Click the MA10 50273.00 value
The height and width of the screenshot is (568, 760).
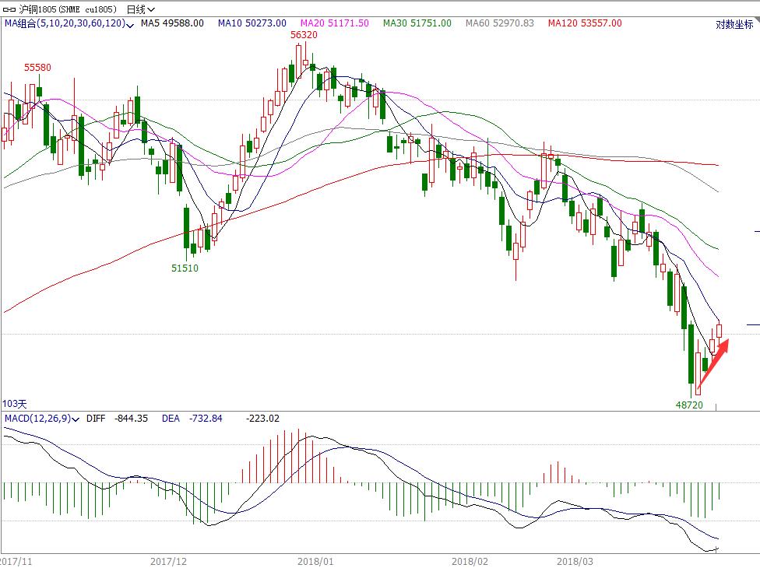[x=252, y=23]
